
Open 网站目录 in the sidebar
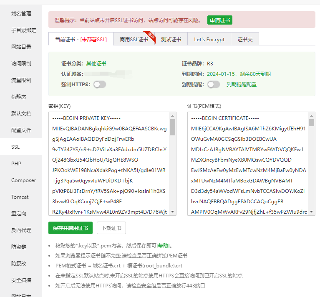click(x=21, y=47)
